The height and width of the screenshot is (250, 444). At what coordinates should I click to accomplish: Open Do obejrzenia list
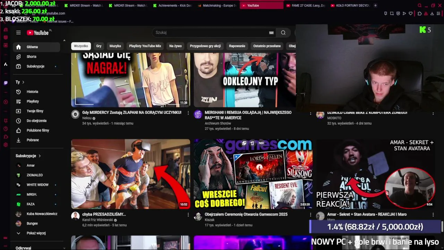pos(36,121)
